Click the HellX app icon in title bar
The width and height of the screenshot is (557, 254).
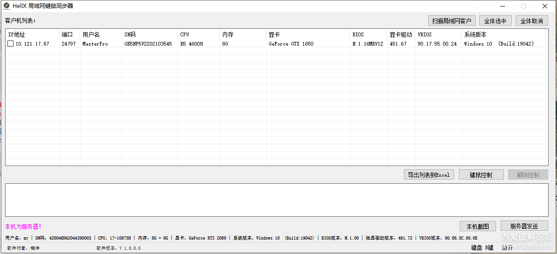click(x=7, y=6)
